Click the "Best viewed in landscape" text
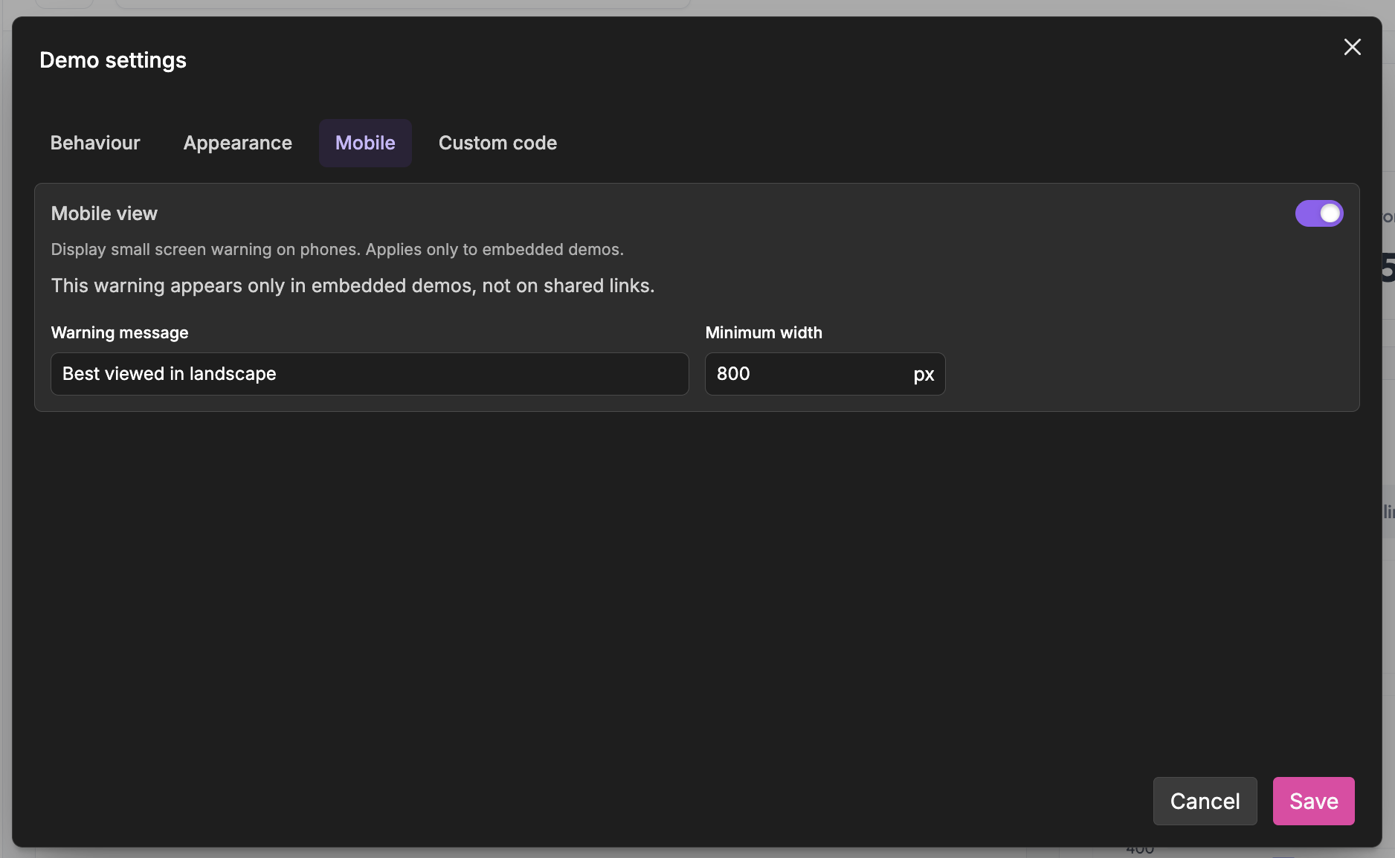The height and width of the screenshot is (858, 1395). [x=169, y=374]
